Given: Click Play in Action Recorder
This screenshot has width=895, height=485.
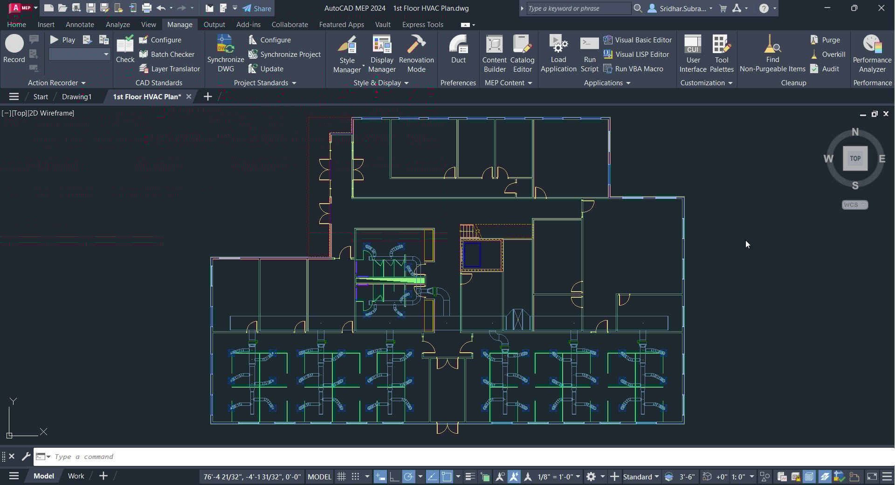Looking at the screenshot, I should point(62,40).
